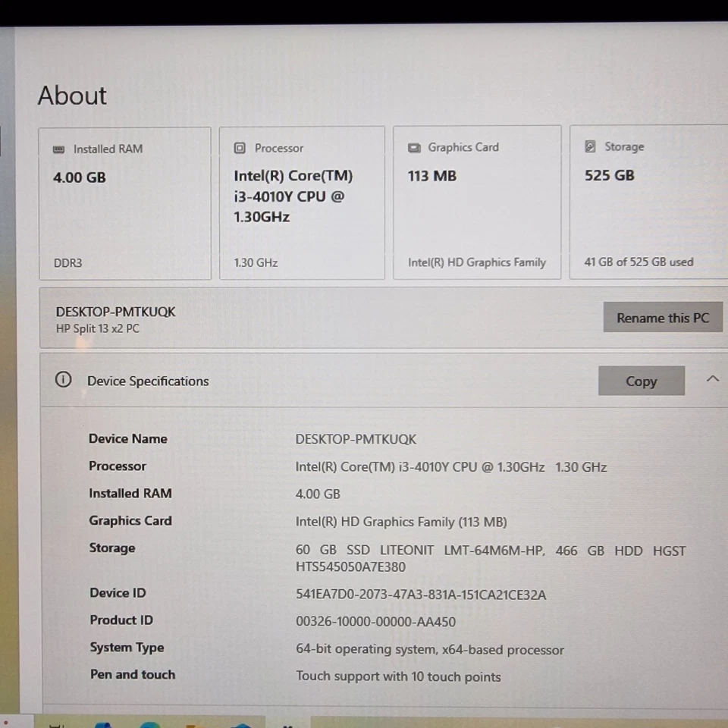The width and height of the screenshot is (728, 728).
Task: Click the Storage drive icon
Action: [x=591, y=146]
